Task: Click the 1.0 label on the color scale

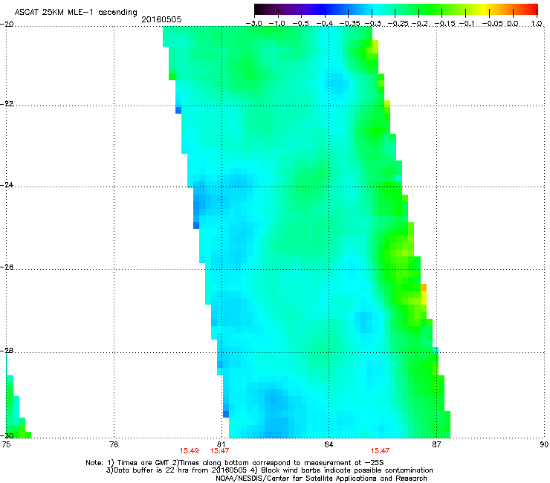Action: click(x=537, y=24)
